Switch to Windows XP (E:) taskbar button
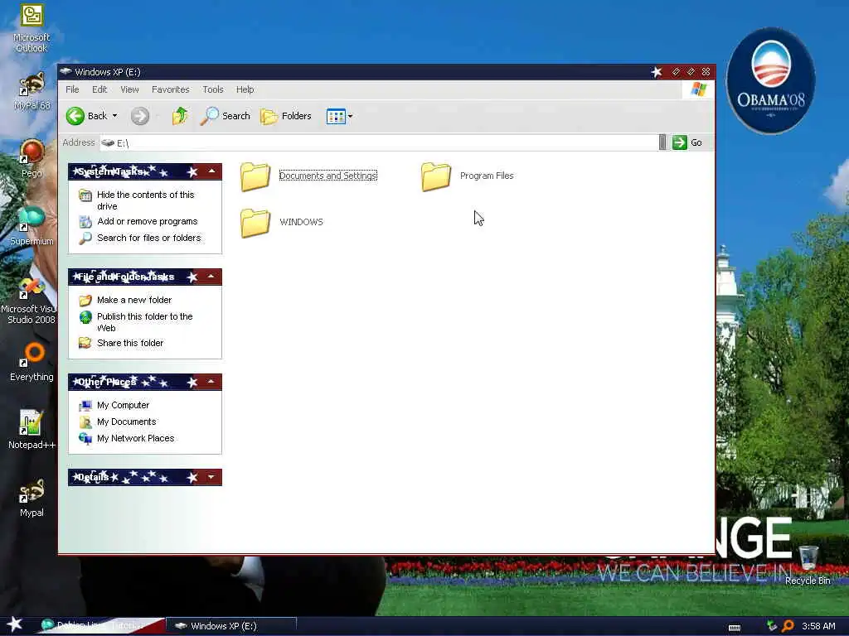Image resolution: width=849 pixels, height=636 pixels. [x=230, y=626]
